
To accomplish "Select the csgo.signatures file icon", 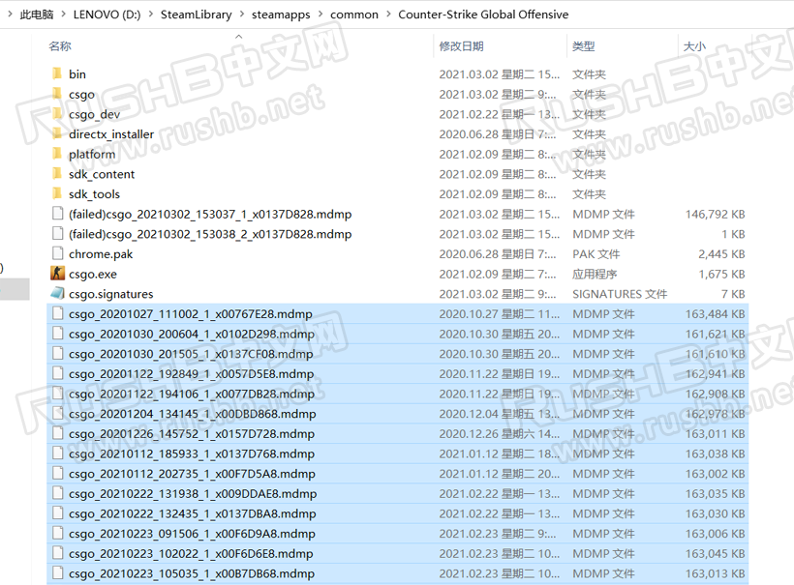I will click(x=57, y=294).
